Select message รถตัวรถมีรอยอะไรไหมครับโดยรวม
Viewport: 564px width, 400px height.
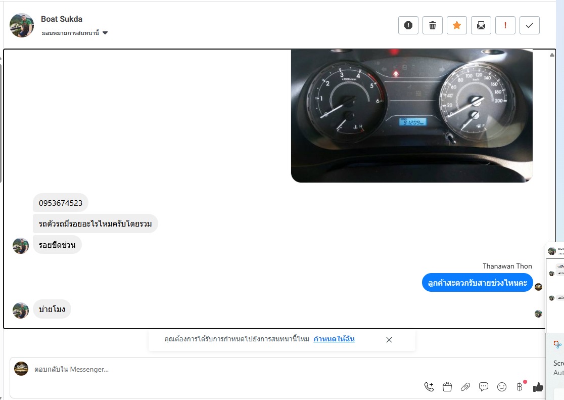click(x=96, y=224)
